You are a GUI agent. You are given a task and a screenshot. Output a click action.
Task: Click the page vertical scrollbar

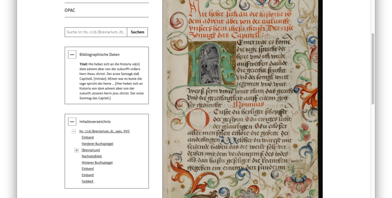[x=372, y=69]
